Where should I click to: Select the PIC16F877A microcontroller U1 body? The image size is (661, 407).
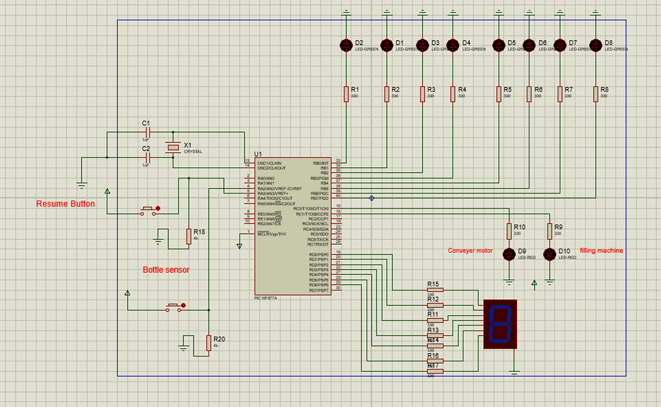(292, 226)
